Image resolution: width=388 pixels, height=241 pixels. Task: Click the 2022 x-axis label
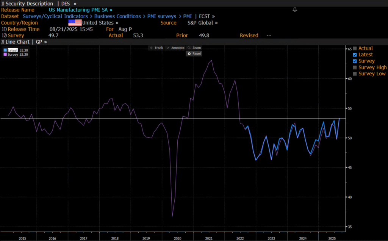[x=240, y=238]
